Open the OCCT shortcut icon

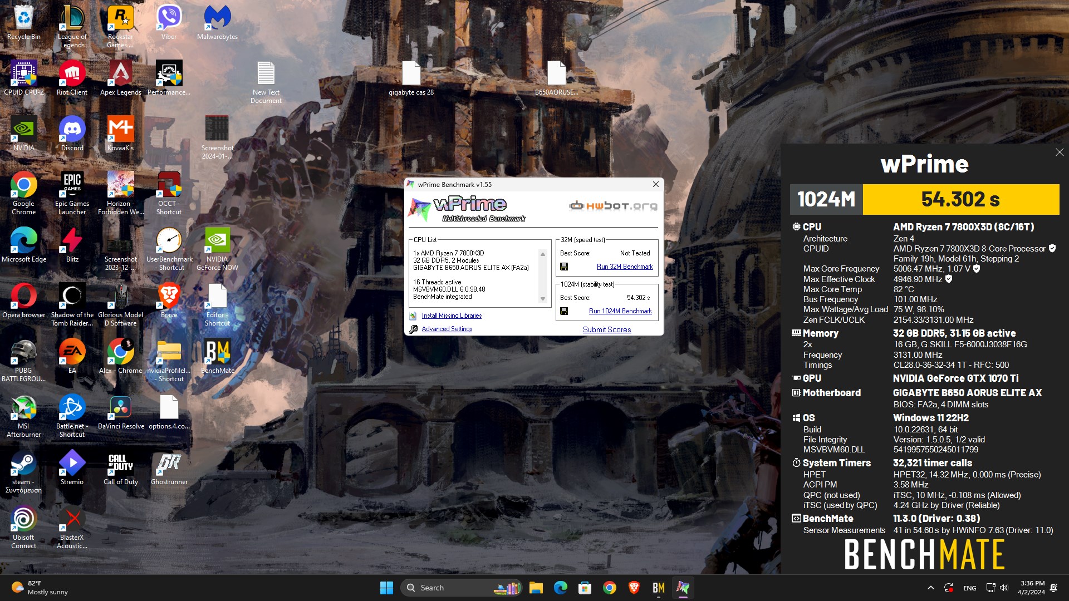[x=169, y=194]
